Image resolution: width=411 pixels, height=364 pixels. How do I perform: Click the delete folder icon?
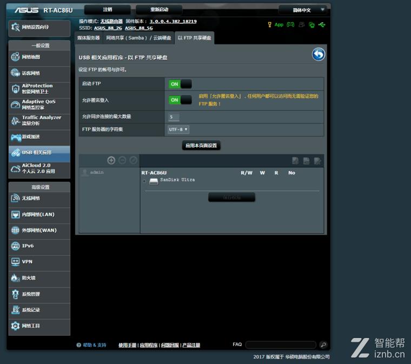click(306, 161)
